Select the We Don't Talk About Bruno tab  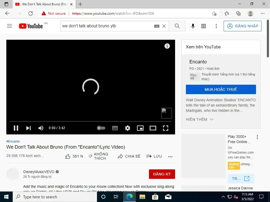(44, 4)
